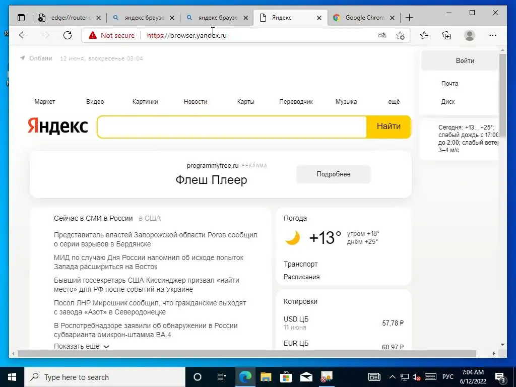516x387 pixels.
Task: Open the Favorites list icon
Action: point(424,35)
